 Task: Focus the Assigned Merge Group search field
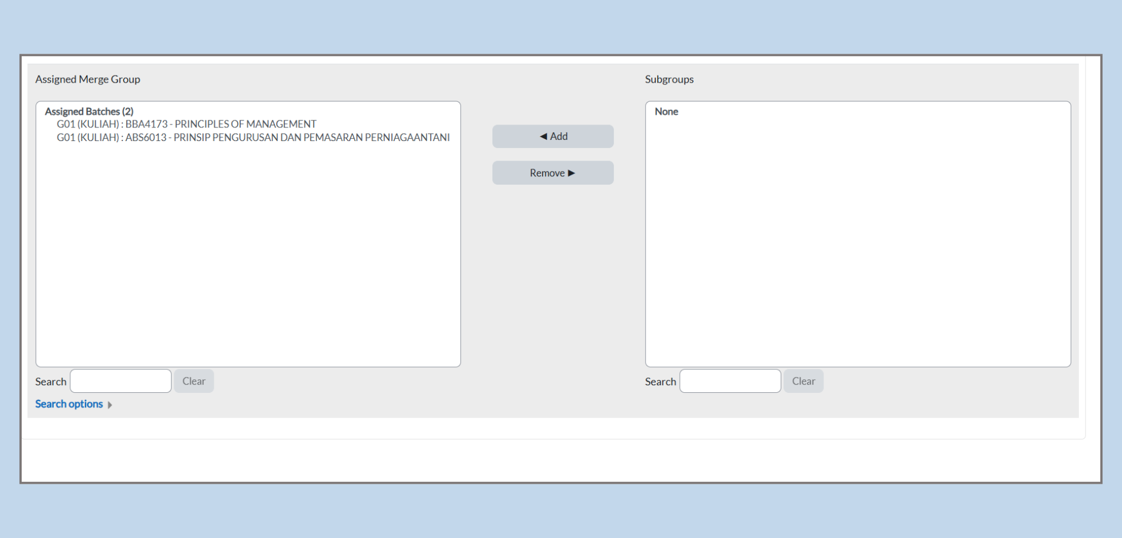pyautogui.click(x=120, y=381)
